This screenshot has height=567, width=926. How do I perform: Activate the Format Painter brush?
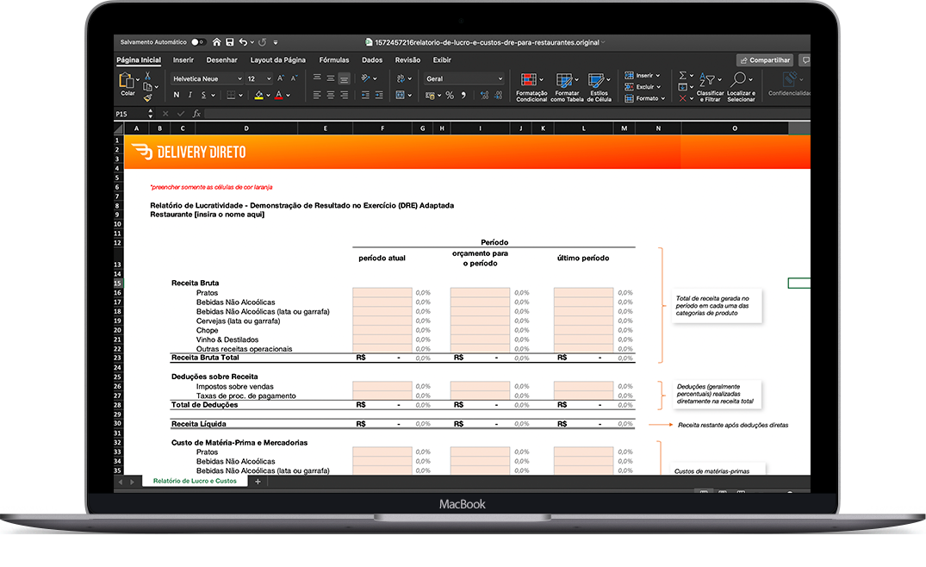(147, 97)
